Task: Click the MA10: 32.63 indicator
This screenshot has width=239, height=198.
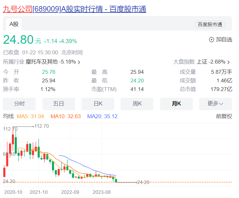Action: 65,116
